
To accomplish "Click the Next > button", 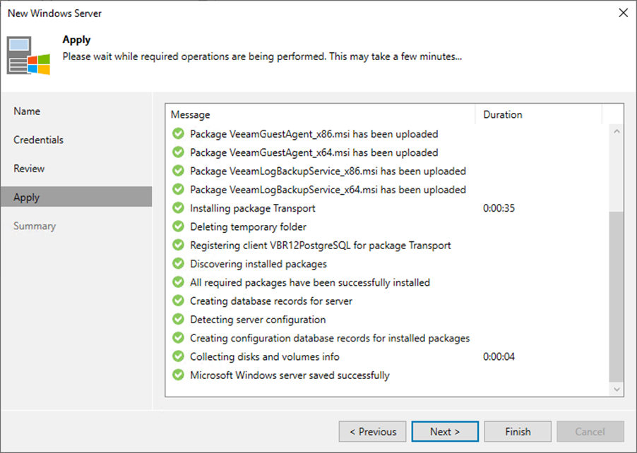I will (x=445, y=432).
